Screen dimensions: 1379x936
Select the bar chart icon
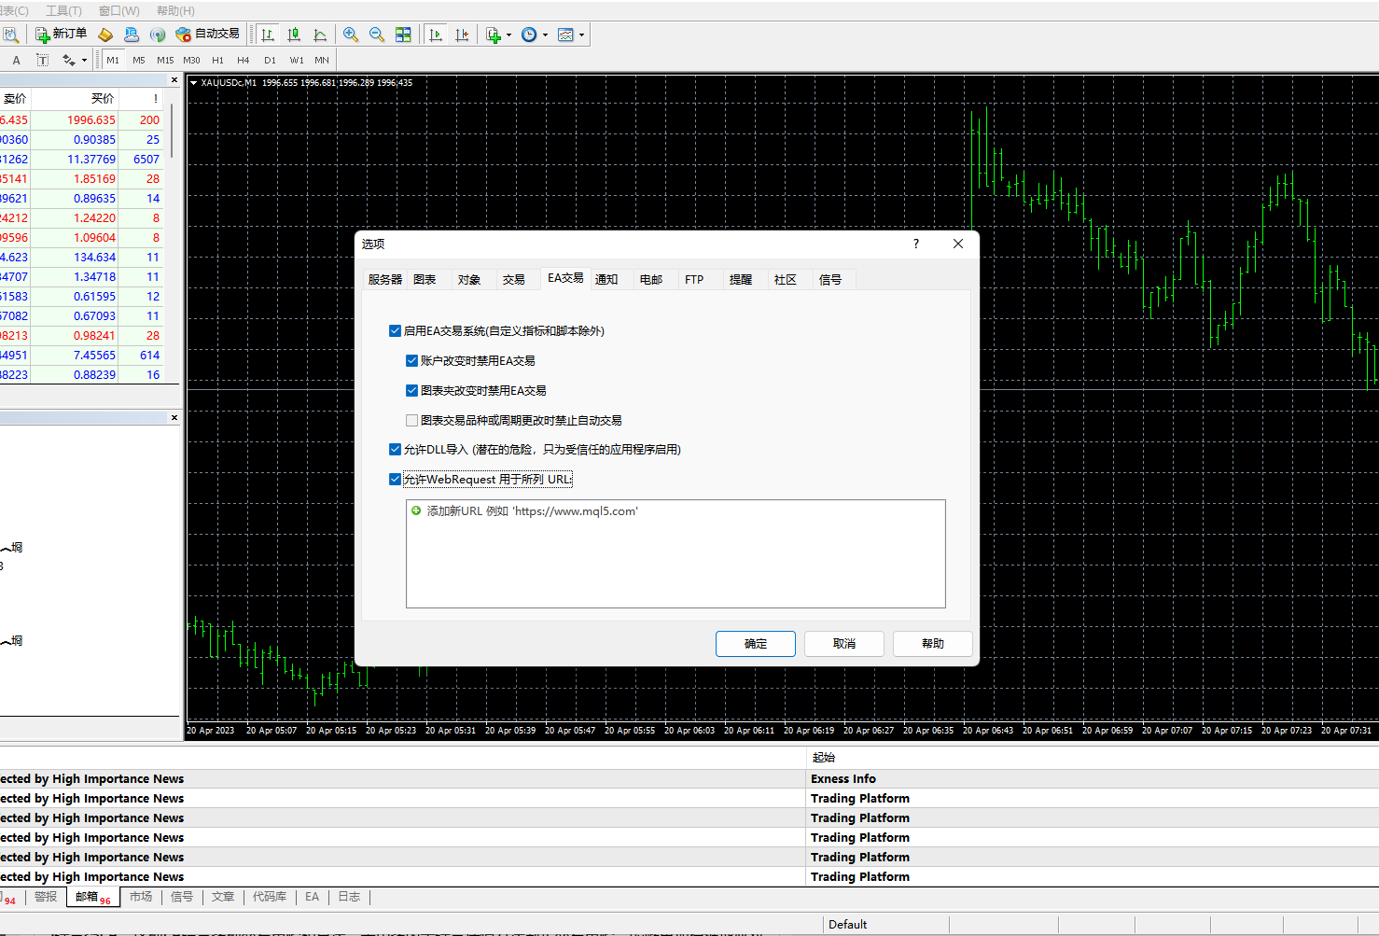pyautogui.click(x=268, y=35)
